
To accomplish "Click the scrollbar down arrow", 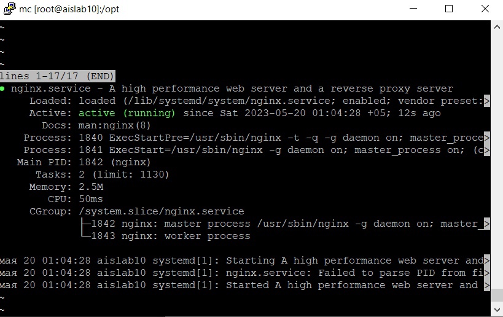I will (x=497, y=310).
